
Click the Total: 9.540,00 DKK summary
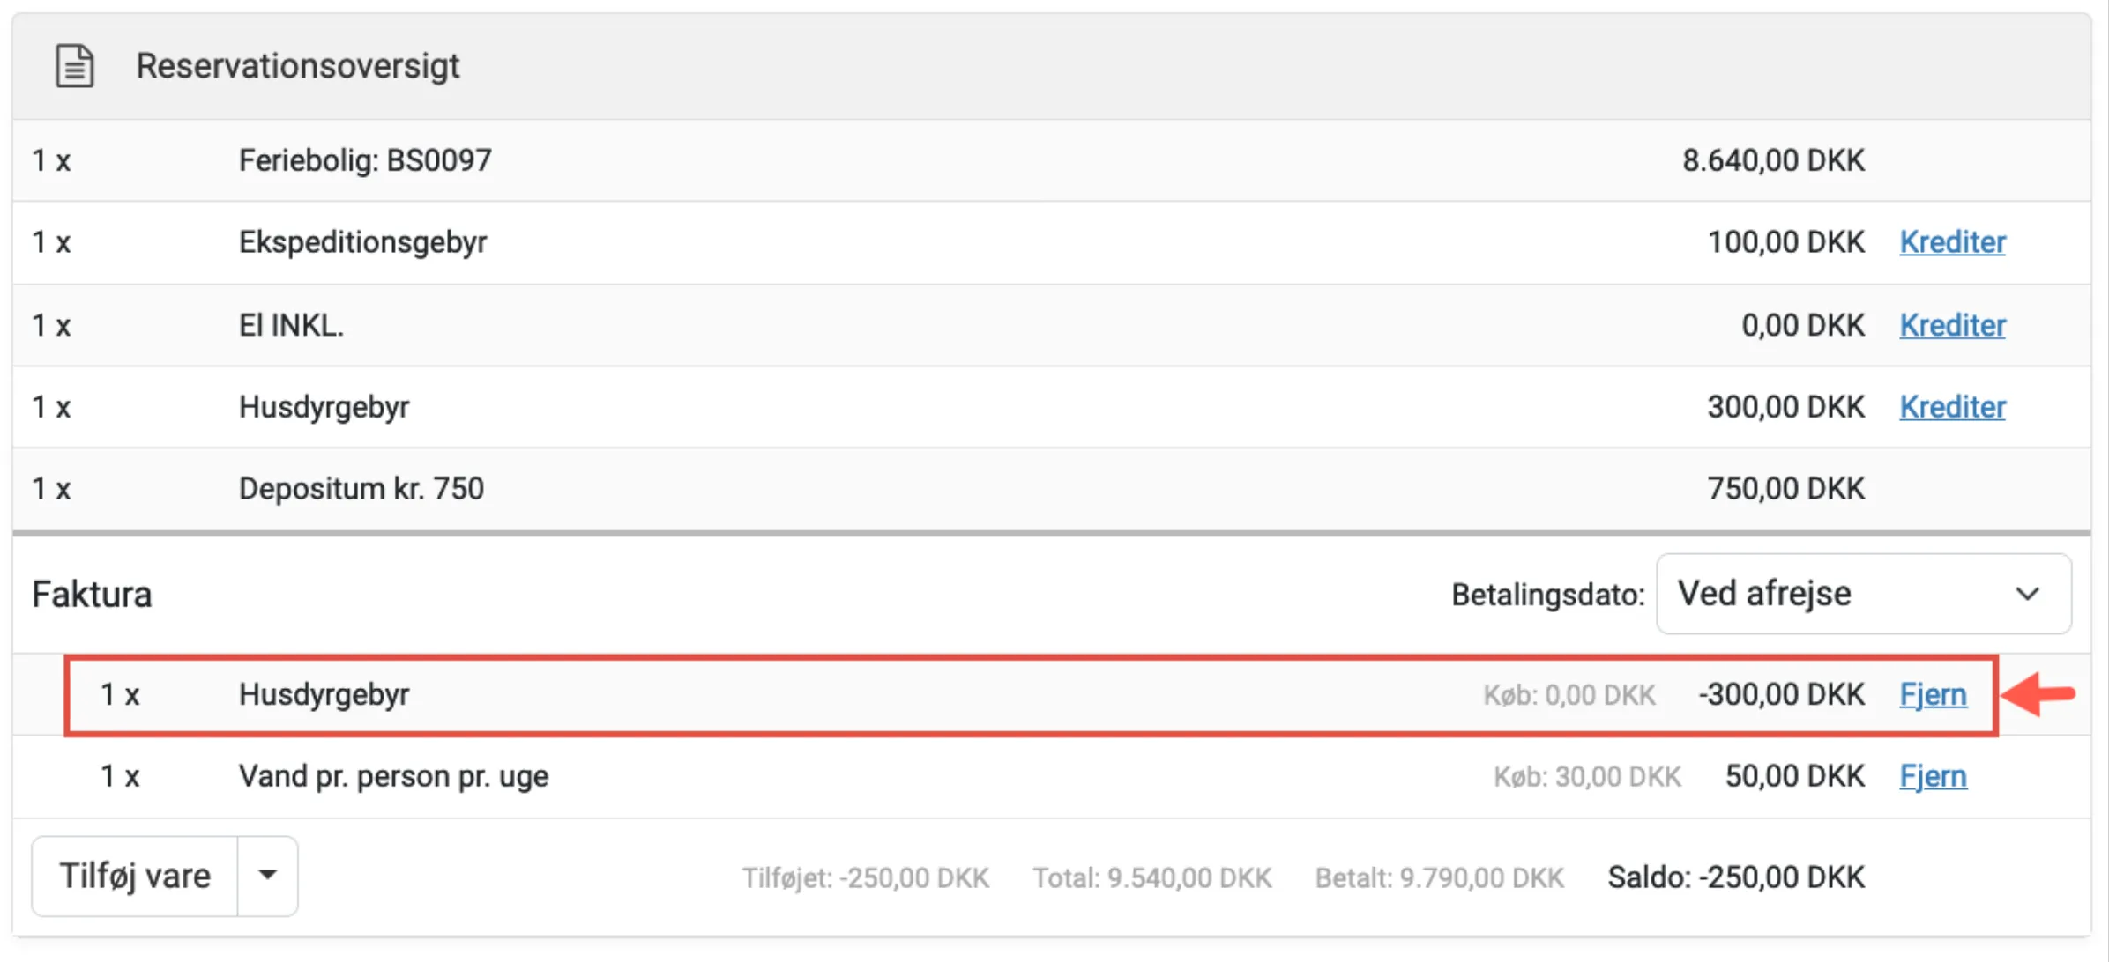click(x=1151, y=878)
